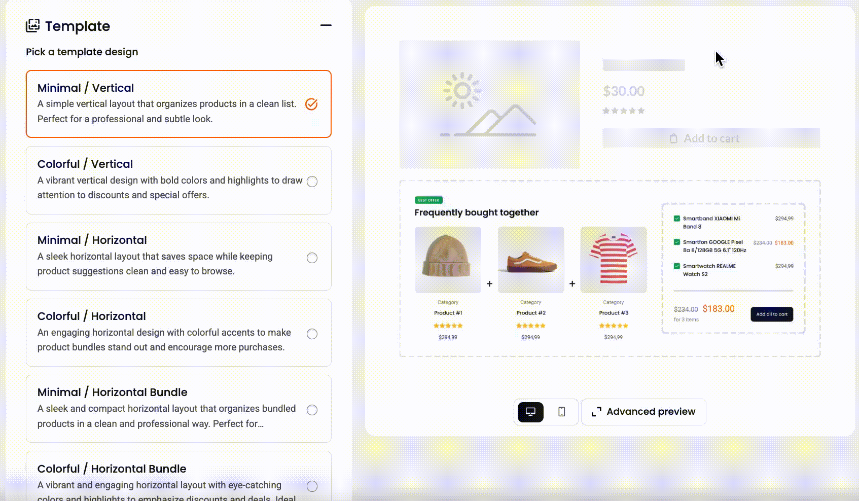Screen dimensions: 859x501
Task: Click the Minimal / Horizontal Bundle title
Action: 112,392
